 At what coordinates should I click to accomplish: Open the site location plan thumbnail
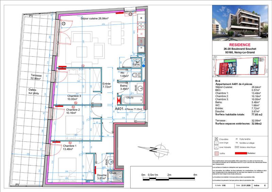tap(240, 66)
